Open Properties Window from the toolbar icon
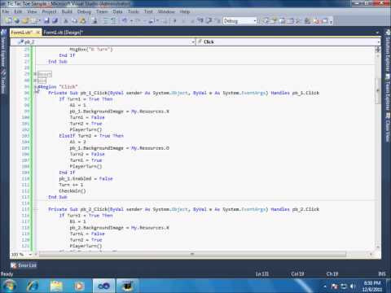Viewport: 391px width, 293px height. pos(274,20)
